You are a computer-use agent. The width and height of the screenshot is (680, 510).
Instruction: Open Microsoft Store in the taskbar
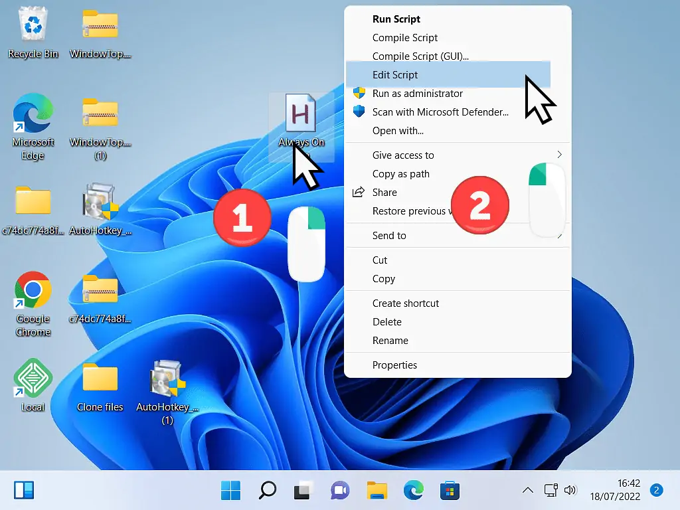click(450, 491)
